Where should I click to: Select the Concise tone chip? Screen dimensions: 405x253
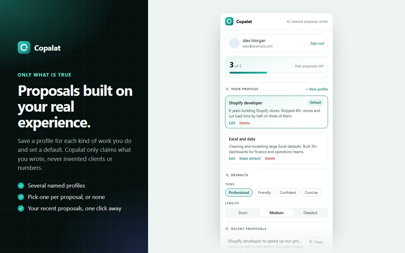(x=311, y=193)
